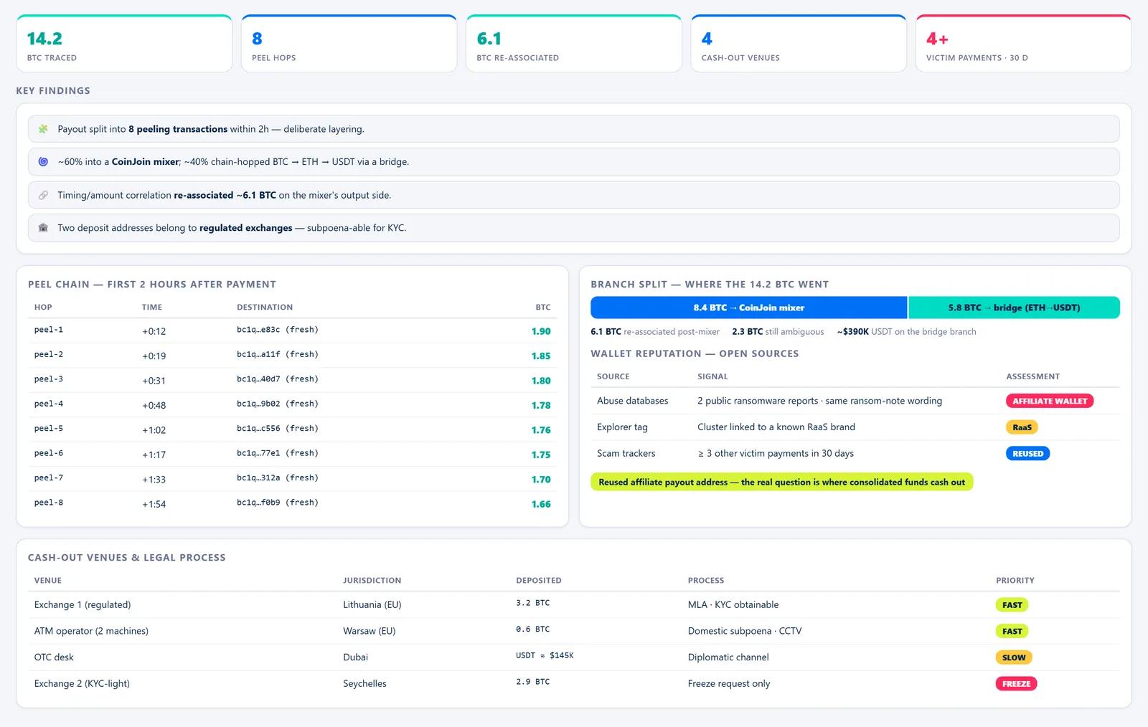
Task: Select the peel-2 hop row label
Action: [x=49, y=354]
